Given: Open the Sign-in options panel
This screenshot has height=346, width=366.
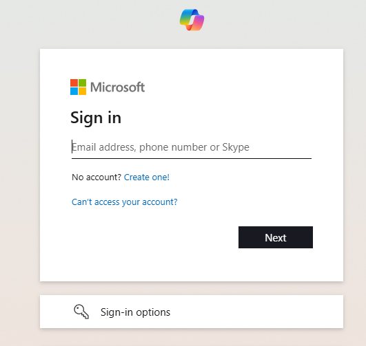Looking at the screenshot, I should pos(192,312).
